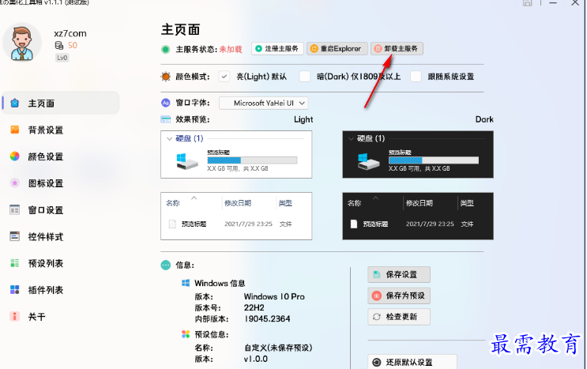Toggle the 亮(Light) 默认 checkbox
The width and height of the screenshot is (587, 369).
coord(224,77)
